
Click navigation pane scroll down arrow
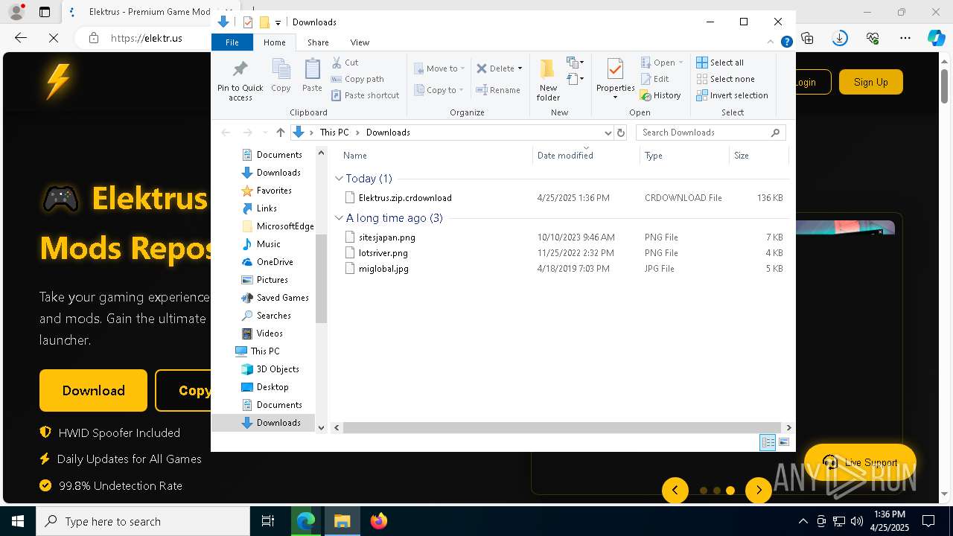click(x=322, y=427)
